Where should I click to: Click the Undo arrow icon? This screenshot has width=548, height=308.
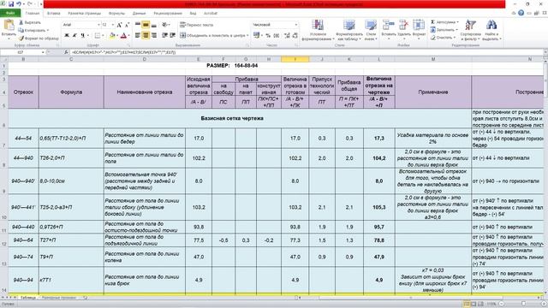point(19,4)
